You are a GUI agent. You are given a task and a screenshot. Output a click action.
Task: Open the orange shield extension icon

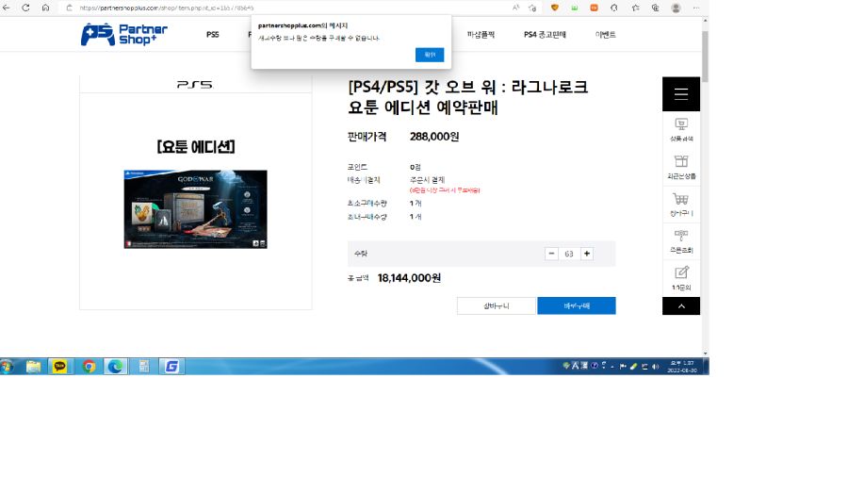[554, 8]
